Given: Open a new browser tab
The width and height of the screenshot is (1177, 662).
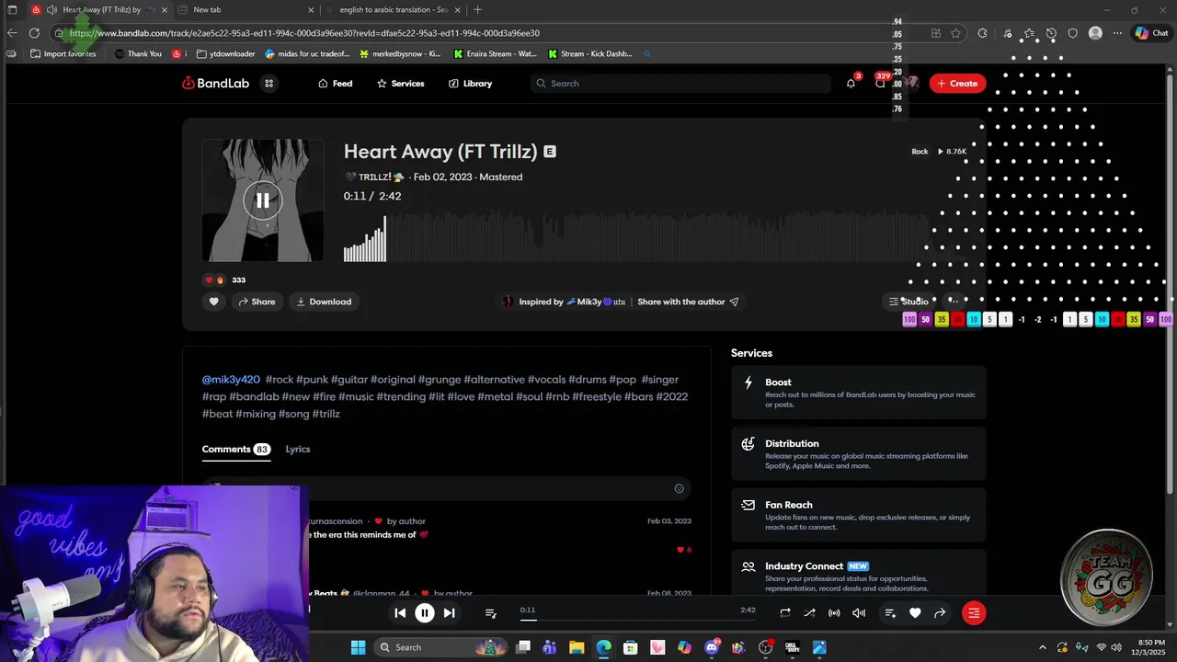Looking at the screenshot, I should [x=477, y=10].
